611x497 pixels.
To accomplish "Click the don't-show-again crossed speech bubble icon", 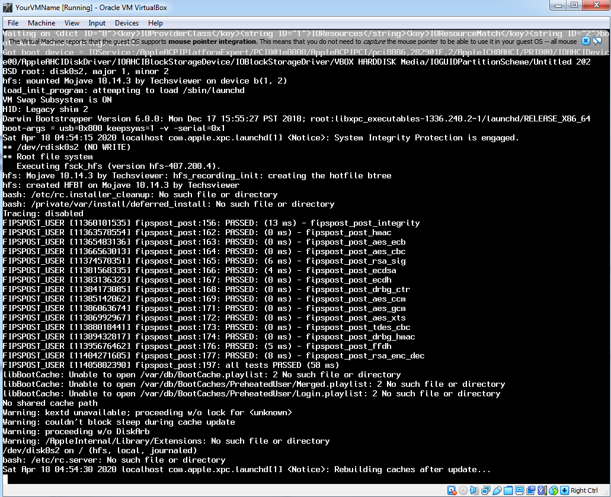I will pyautogui.click(x=597, y=41).
